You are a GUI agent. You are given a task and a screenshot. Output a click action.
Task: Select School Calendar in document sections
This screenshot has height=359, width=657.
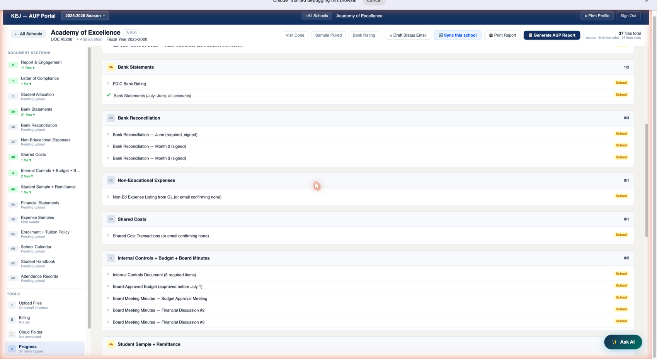click(x=45, y=249)
